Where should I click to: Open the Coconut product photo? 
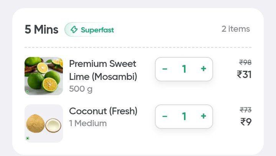tap(44, 123)
